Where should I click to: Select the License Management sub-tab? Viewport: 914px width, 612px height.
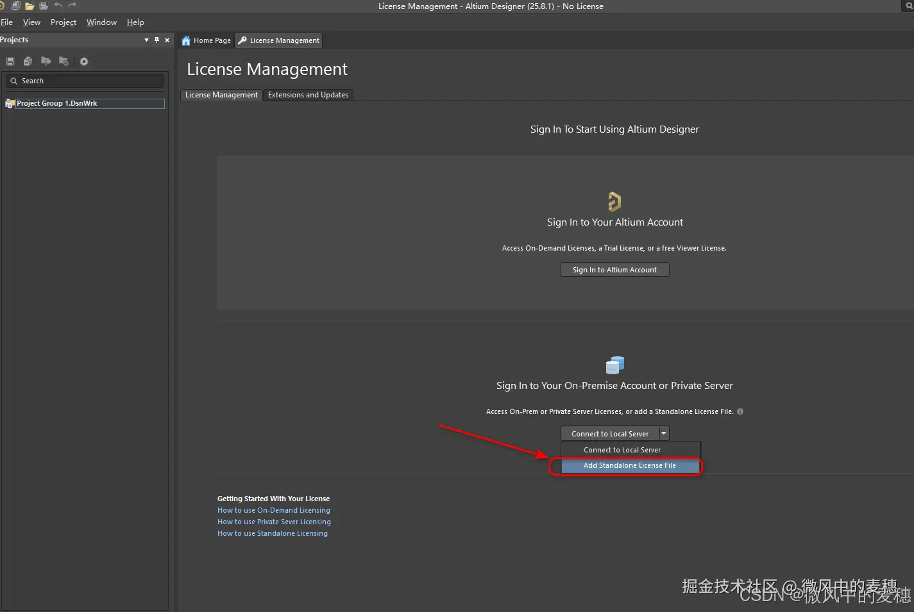[x=221, y=95]
